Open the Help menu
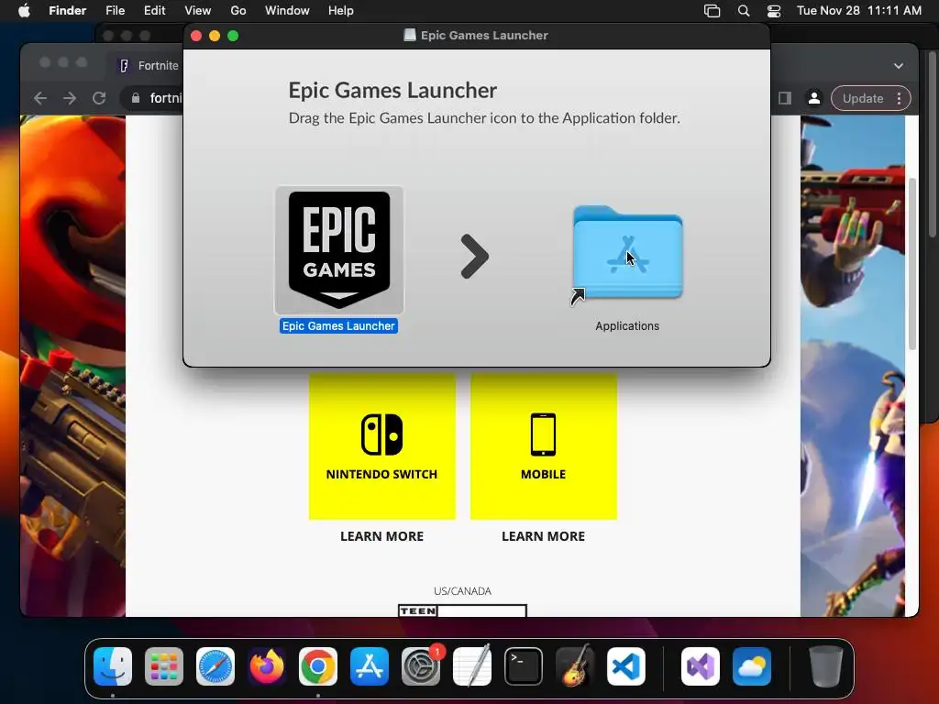Screen dimensions: 939x704 tap(341, 11)
